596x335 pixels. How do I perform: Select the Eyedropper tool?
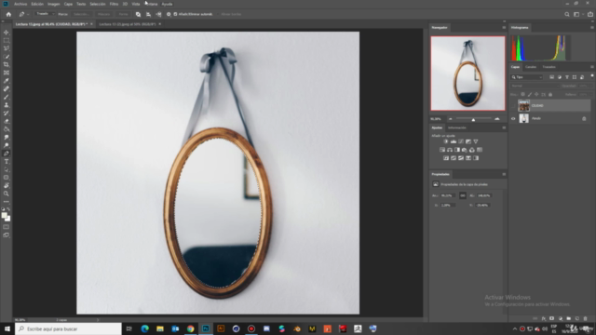click(7, 81)
